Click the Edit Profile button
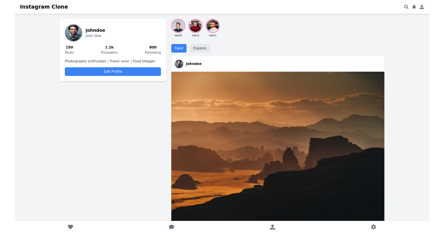Viewport: 444px width, 233px height. tap(113, 71)
